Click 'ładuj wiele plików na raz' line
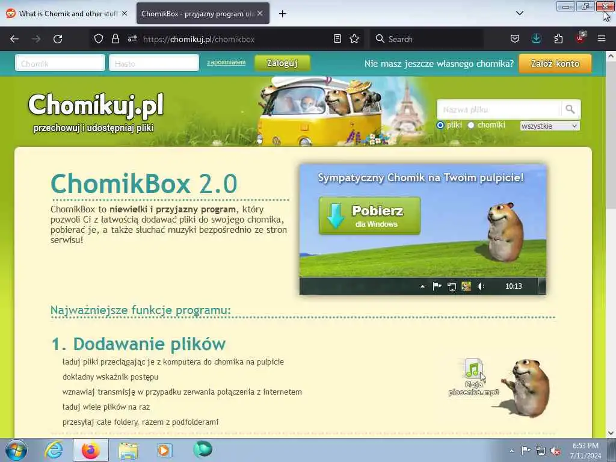This screenshot has width=616, height=462. (106, 407)
